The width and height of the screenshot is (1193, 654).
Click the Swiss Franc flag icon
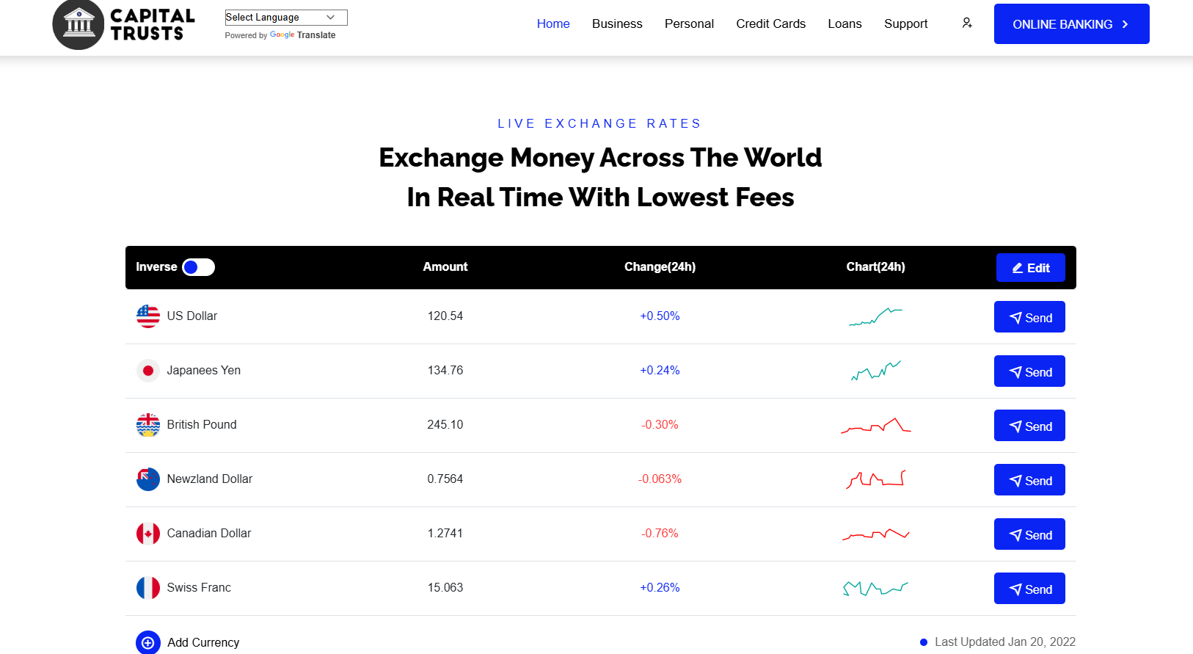(x=148, y=588)
